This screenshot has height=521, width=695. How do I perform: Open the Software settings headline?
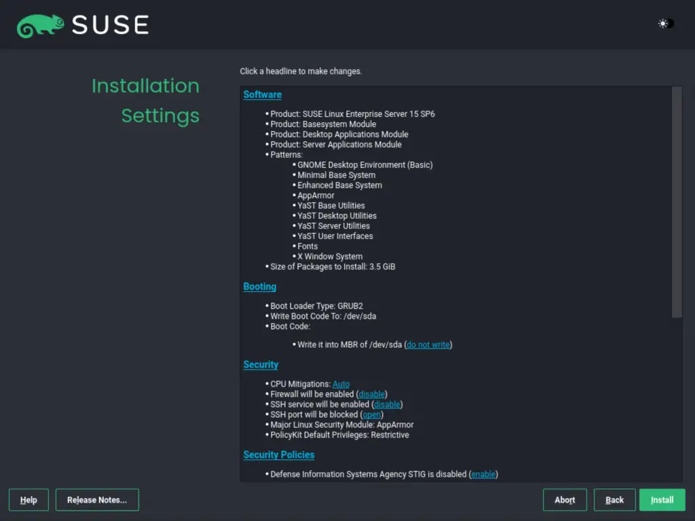pos(262,94)
